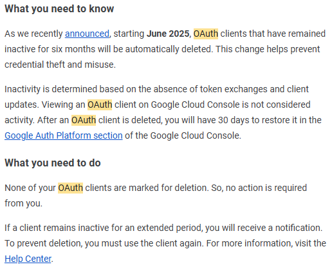
Task: Click the "What you need to know" heading
Action: pos(59,9)
